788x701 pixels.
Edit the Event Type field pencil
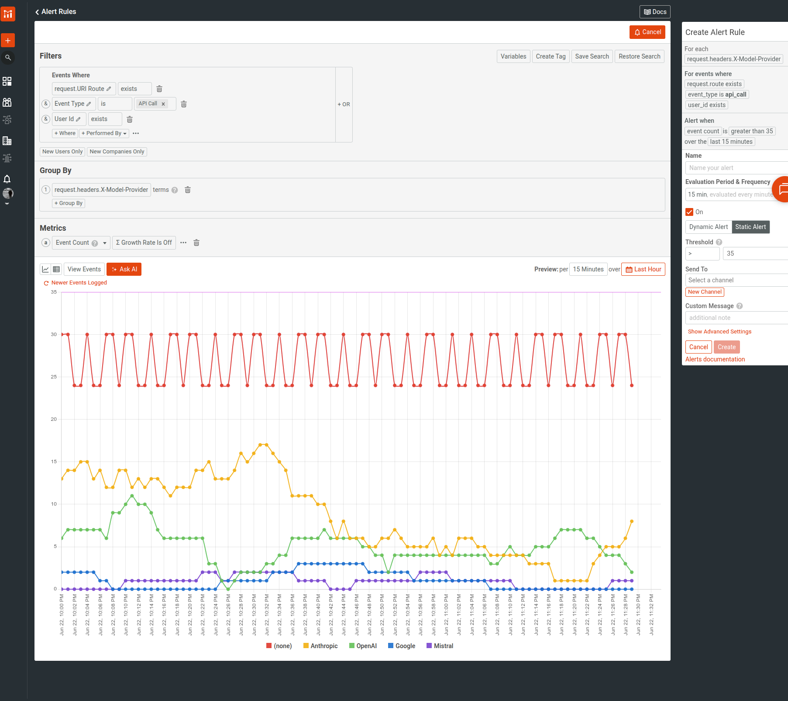[89, 104]
